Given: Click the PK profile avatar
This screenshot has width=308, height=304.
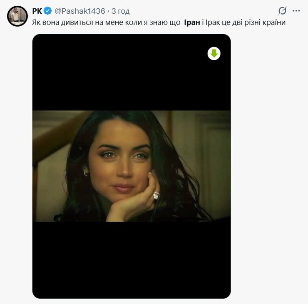Looking at the screenshot, I should (17, 16).
